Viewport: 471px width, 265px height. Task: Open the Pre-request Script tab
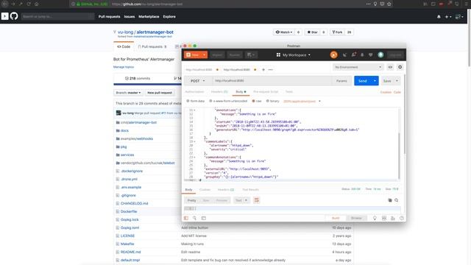(x=266, y=91)
